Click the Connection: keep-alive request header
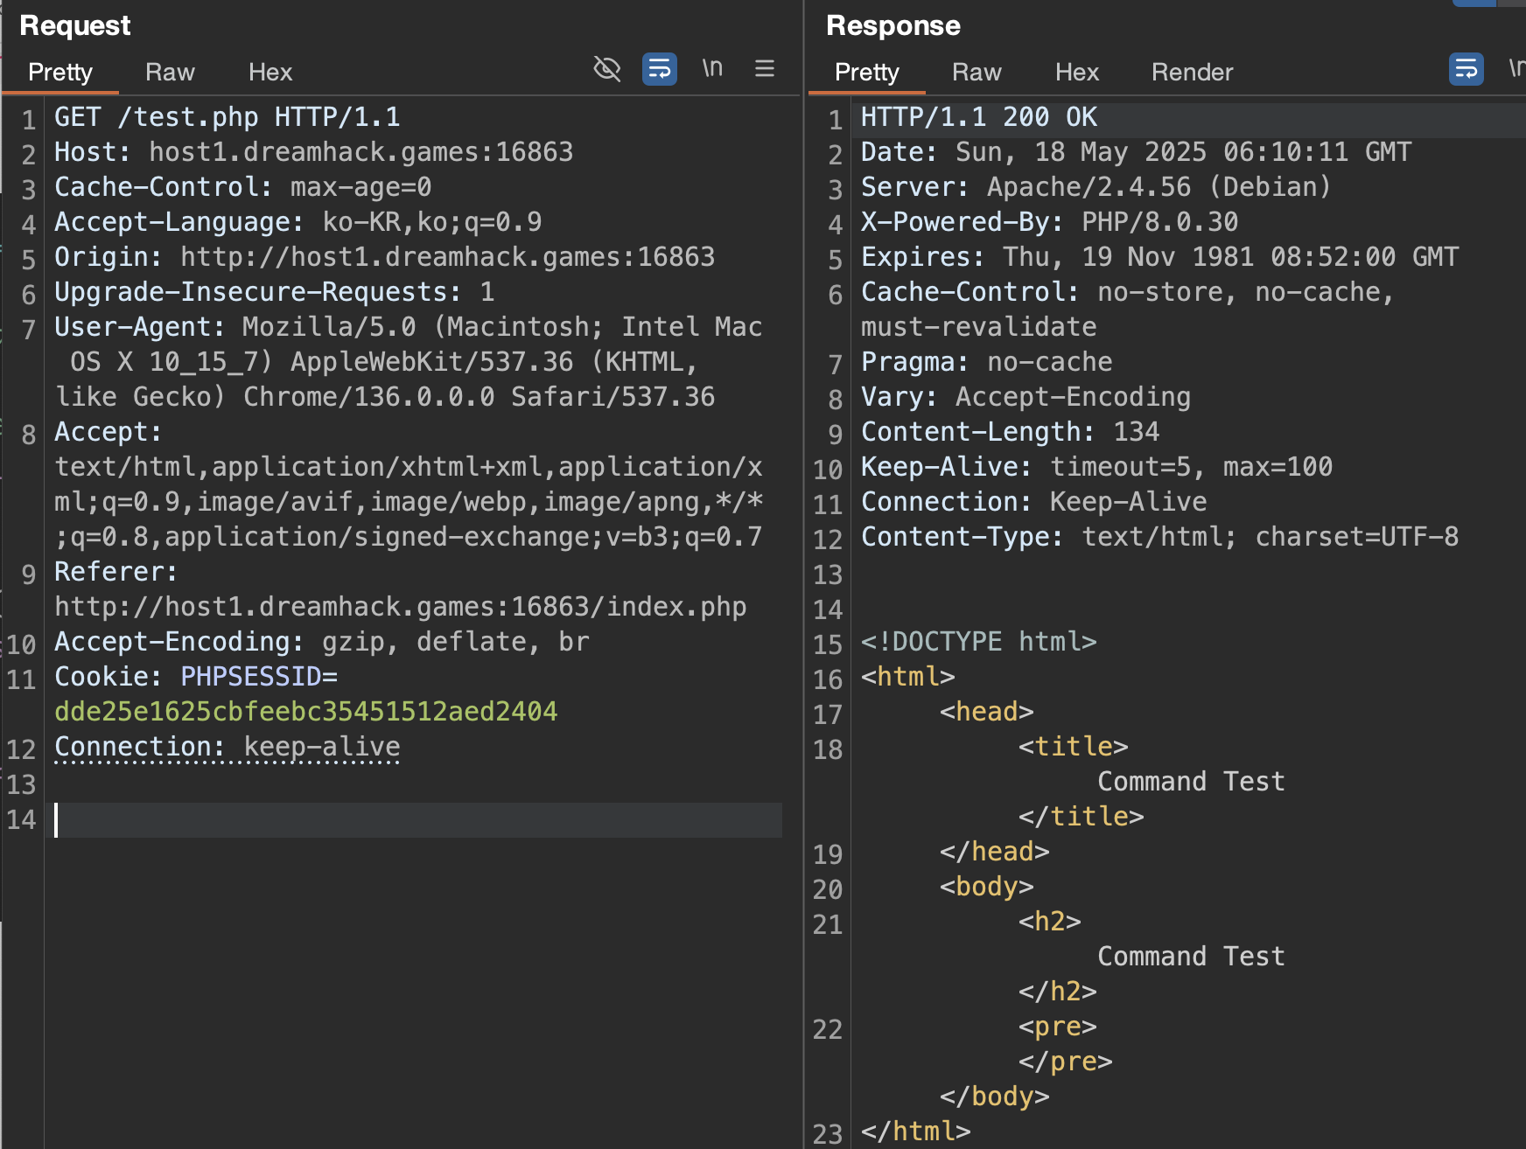This screenshot has height=1149, width=1526. pos(227,747)
